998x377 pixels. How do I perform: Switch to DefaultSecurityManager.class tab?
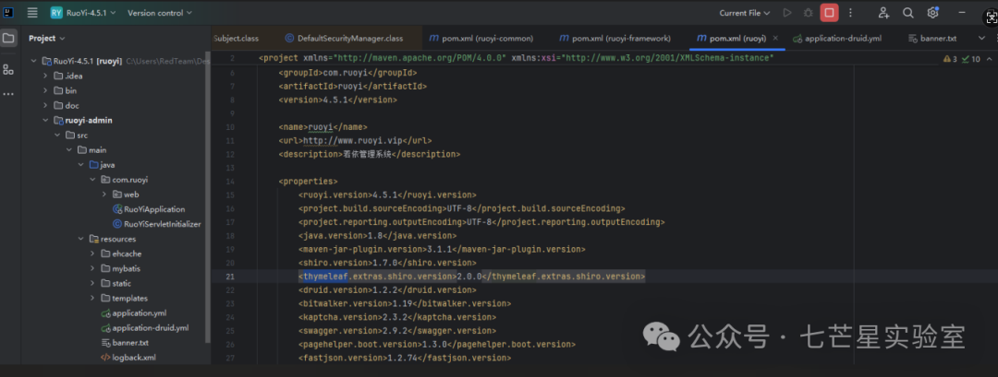pos(345,38)
